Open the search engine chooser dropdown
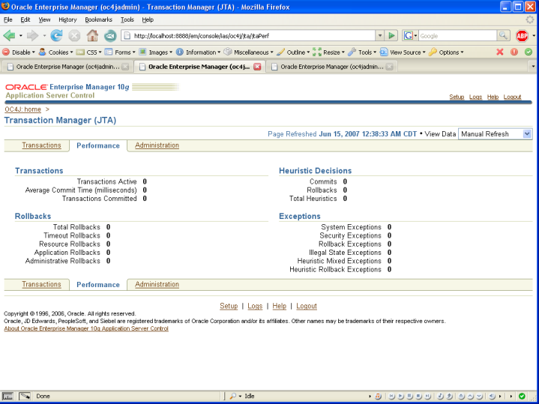 pyautogui.click(x=415, y=35)
